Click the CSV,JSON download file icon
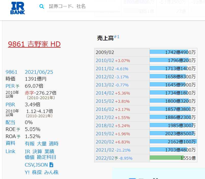Image resolution: width=205 pixels, height=179 pixels. click(x=51, y=165)
